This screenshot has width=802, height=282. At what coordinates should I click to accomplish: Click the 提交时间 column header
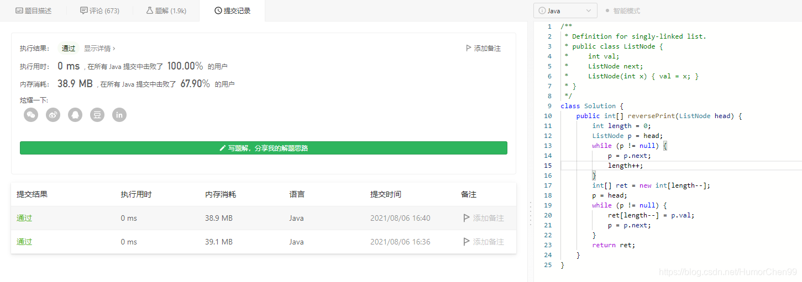click(386, 194)
